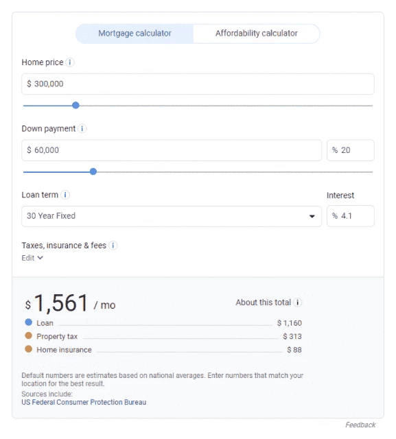Click the About this total info icon
This screenshot has height=439, width=396.
click(298, 302)
